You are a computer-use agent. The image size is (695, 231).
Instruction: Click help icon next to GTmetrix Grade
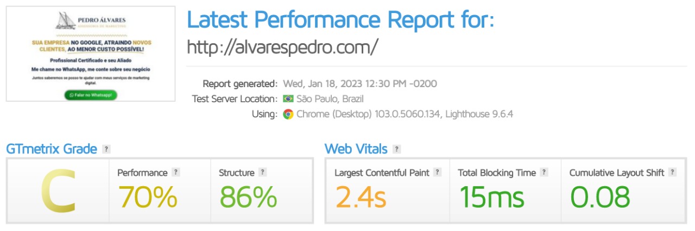click(106, 149)
